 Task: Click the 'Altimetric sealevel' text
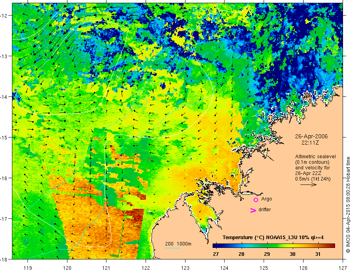pyautogui.click(x=316, y=157)
